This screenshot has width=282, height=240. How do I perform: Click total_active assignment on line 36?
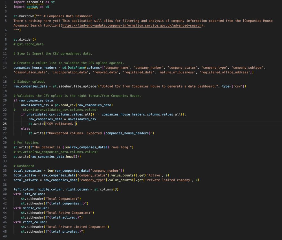(91, 175)
